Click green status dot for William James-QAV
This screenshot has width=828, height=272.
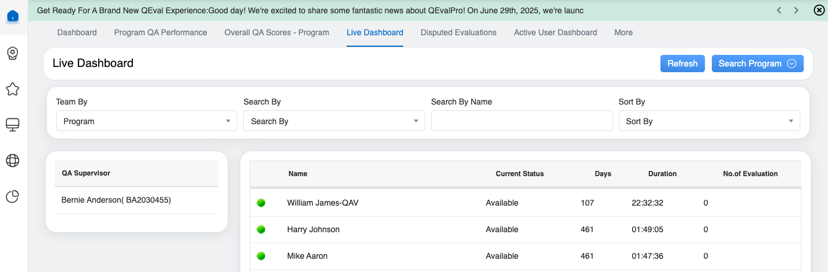click(x=261, y=203)
